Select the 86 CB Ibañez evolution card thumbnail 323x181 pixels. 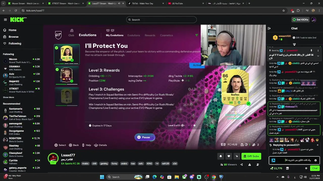pos(67,54)
